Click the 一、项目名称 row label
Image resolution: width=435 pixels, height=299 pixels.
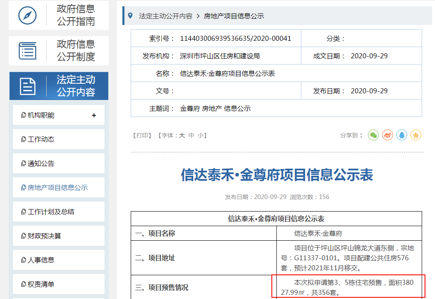pyautogui.click(x=155, y=233)
